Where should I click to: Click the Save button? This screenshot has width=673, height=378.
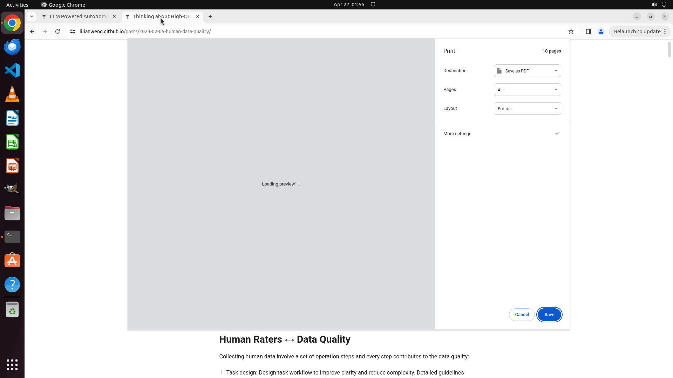point(549,315)
